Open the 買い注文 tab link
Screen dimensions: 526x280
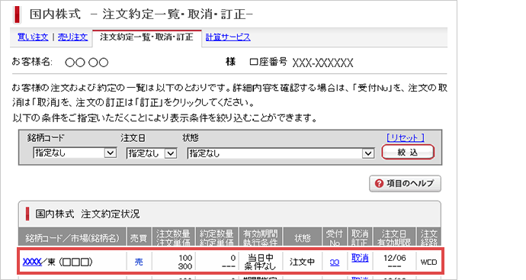[x=33, y=37]
